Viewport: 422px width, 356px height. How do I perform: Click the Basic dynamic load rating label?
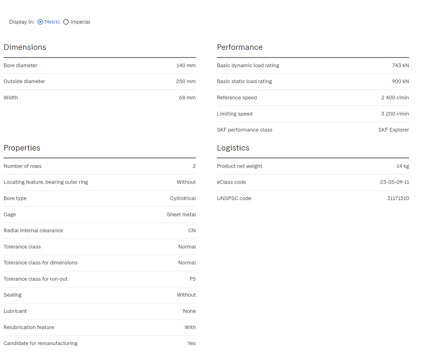tap(248, 66)
